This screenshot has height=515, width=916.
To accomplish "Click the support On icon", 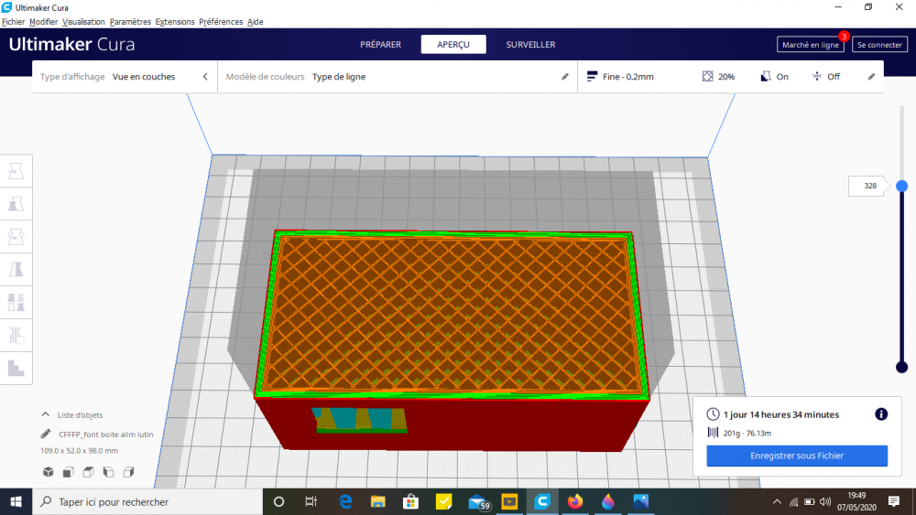I will click(x=765, y=77).
